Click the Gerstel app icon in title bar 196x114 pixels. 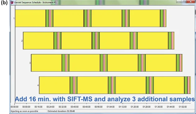coord(12,2)
